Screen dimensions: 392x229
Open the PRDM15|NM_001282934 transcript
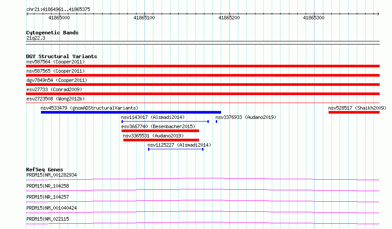[52, 175]
